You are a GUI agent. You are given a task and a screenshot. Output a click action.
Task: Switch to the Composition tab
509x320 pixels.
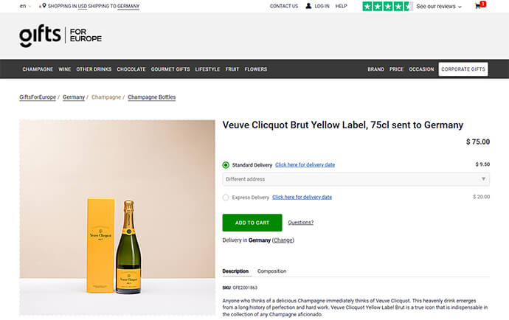pos(271,271)
